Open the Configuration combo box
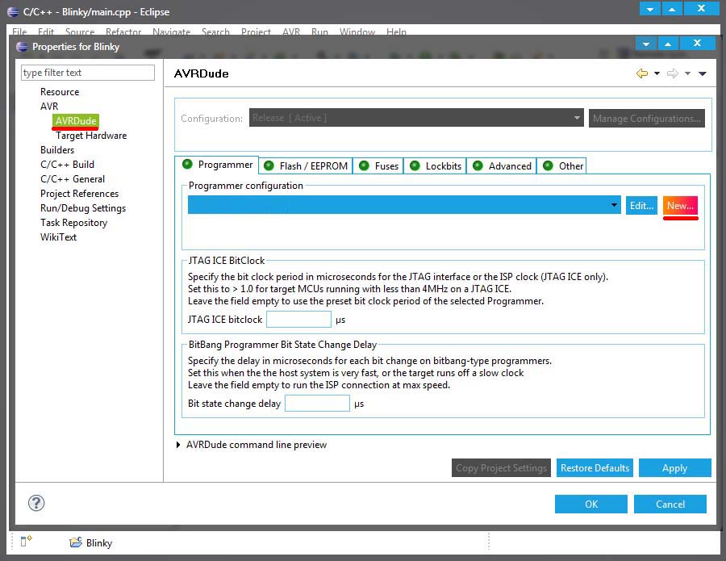726x561 pixels. coord(415,118)
